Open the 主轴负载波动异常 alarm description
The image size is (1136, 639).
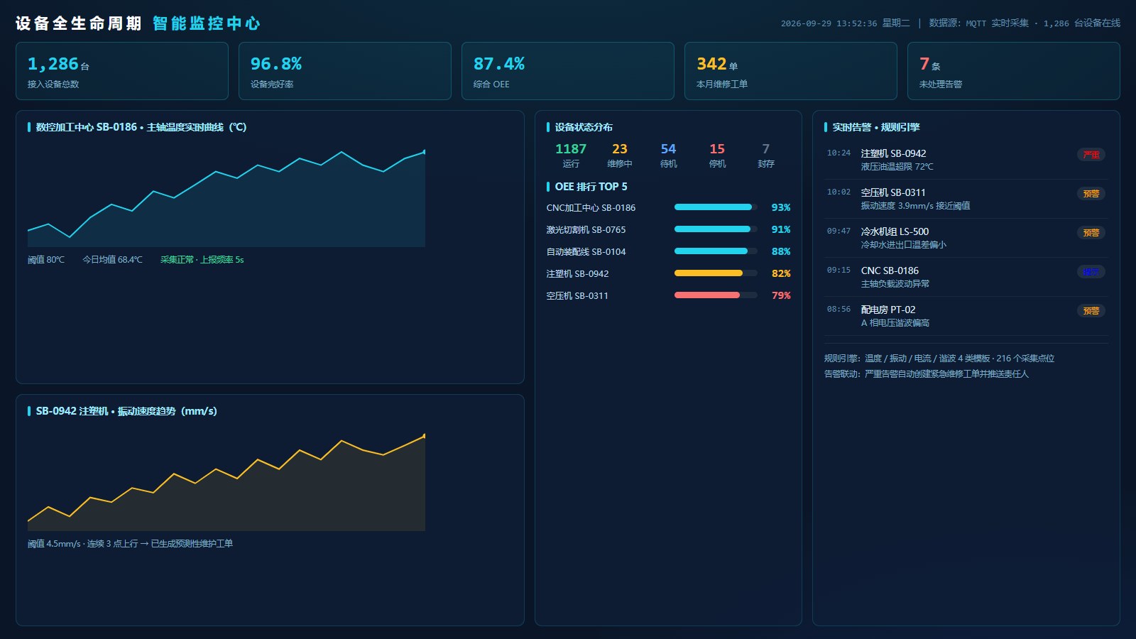pyautogui.click(x=895, y=284)
